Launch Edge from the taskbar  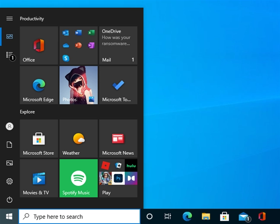pyautogui.click(x=187, y=216)
